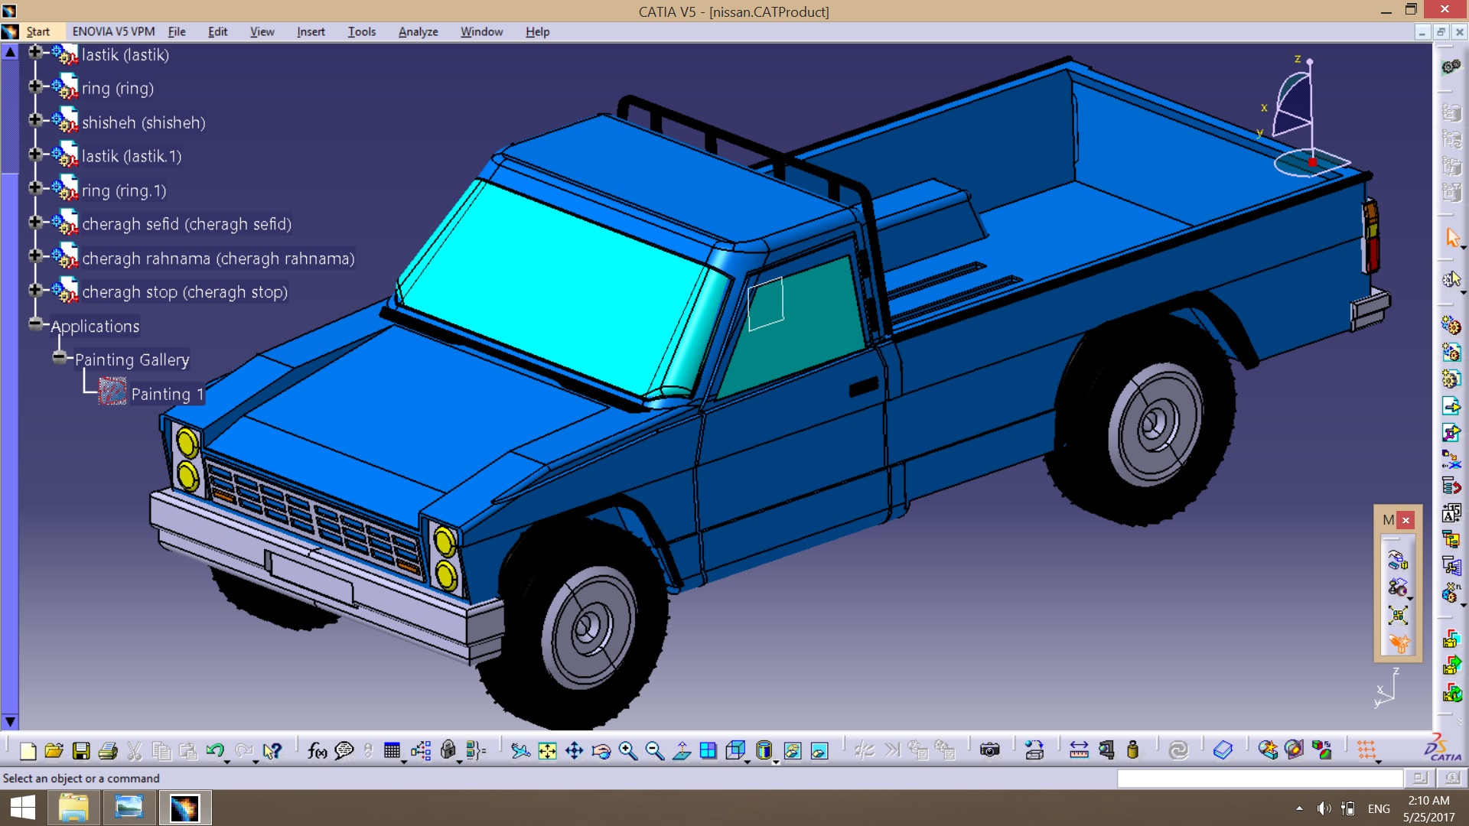Expand the cheragh stop tree node
The image size is (1469, 826).
[34, 289]
